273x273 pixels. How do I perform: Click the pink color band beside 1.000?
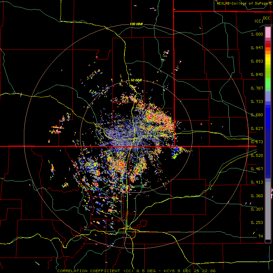[x=268, y=32]
